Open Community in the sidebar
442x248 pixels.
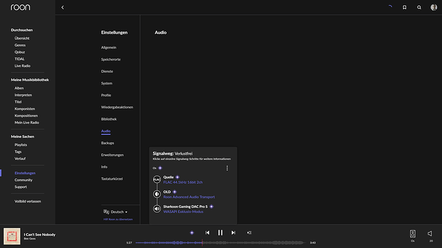24,180
